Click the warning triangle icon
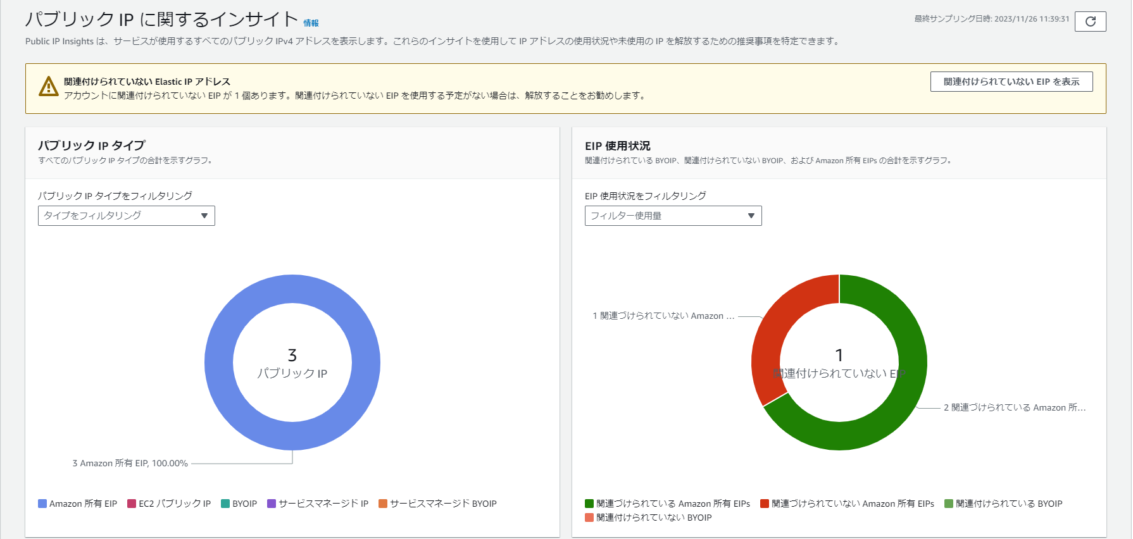This screenshot has width=1133, height=539. 49,87
